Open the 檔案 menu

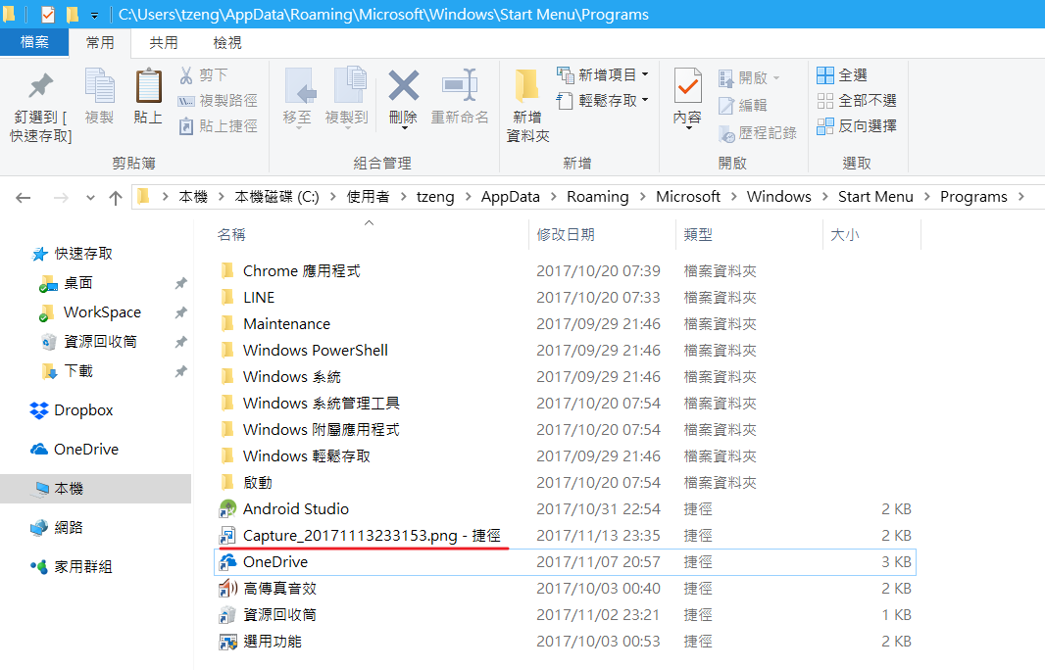point(34,43)
